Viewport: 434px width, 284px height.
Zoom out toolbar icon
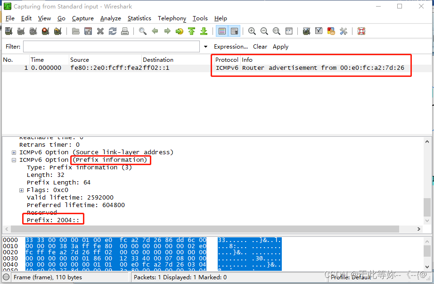[264, 31]
